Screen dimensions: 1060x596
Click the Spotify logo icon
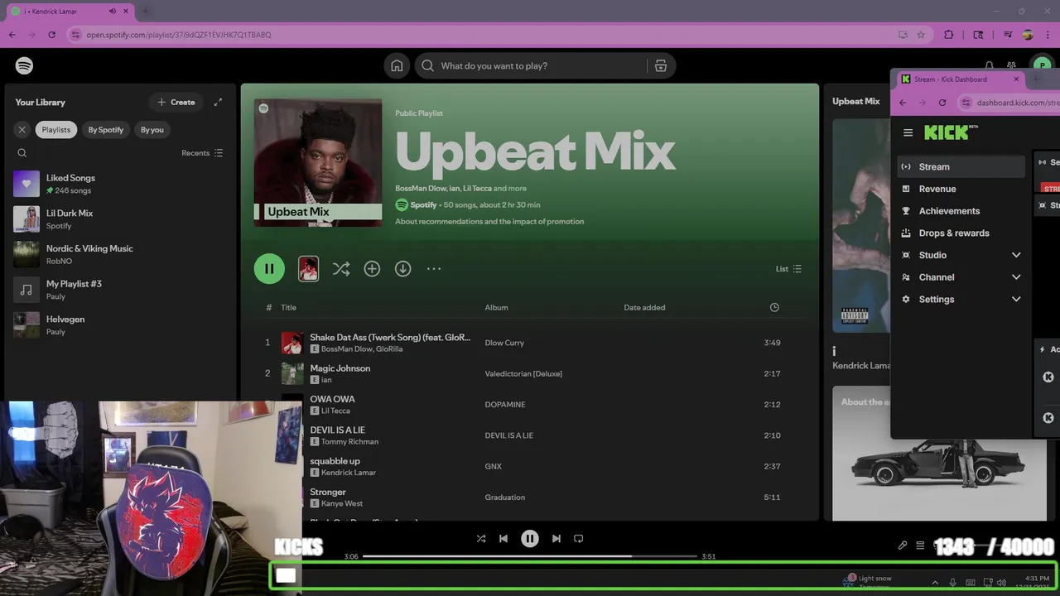point(24,65)
